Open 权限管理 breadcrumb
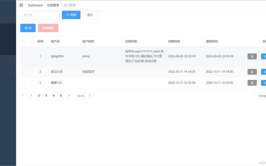 53,5
